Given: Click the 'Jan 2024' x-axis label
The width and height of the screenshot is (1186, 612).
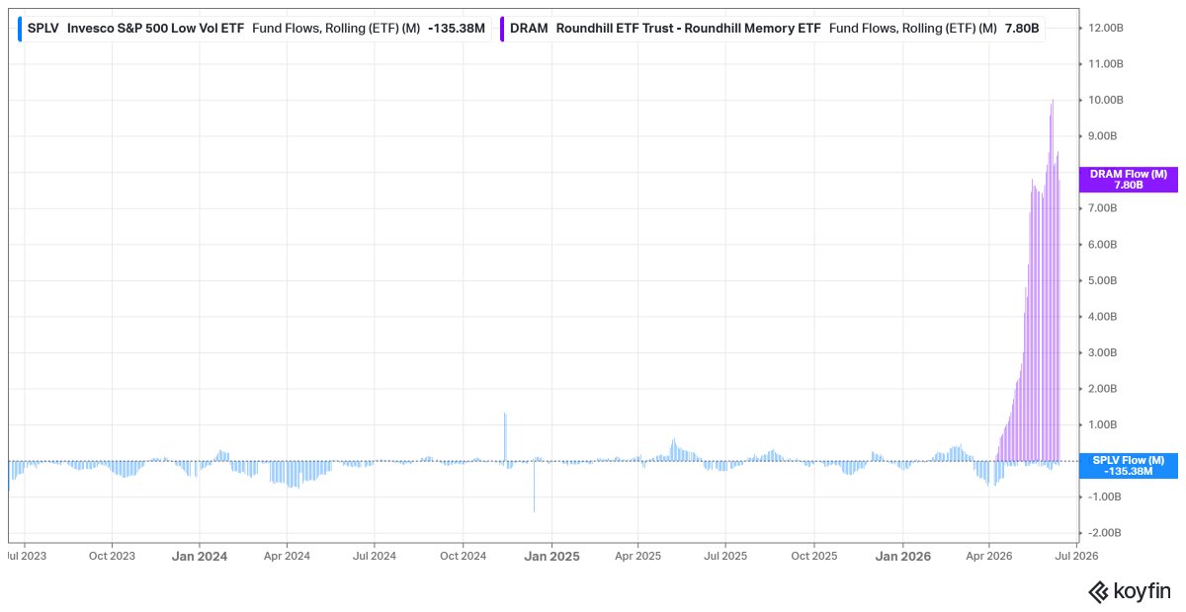Looking at the screenshot, I should [x=200, y=556].
